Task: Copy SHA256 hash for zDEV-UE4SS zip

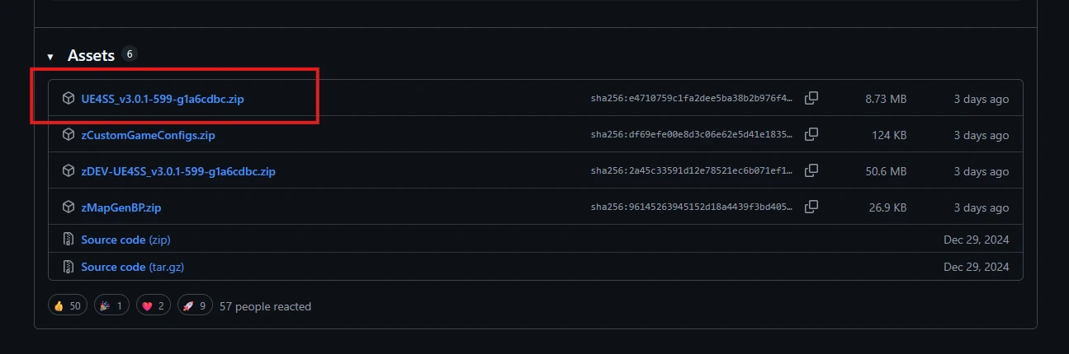Action: point(811,170)
